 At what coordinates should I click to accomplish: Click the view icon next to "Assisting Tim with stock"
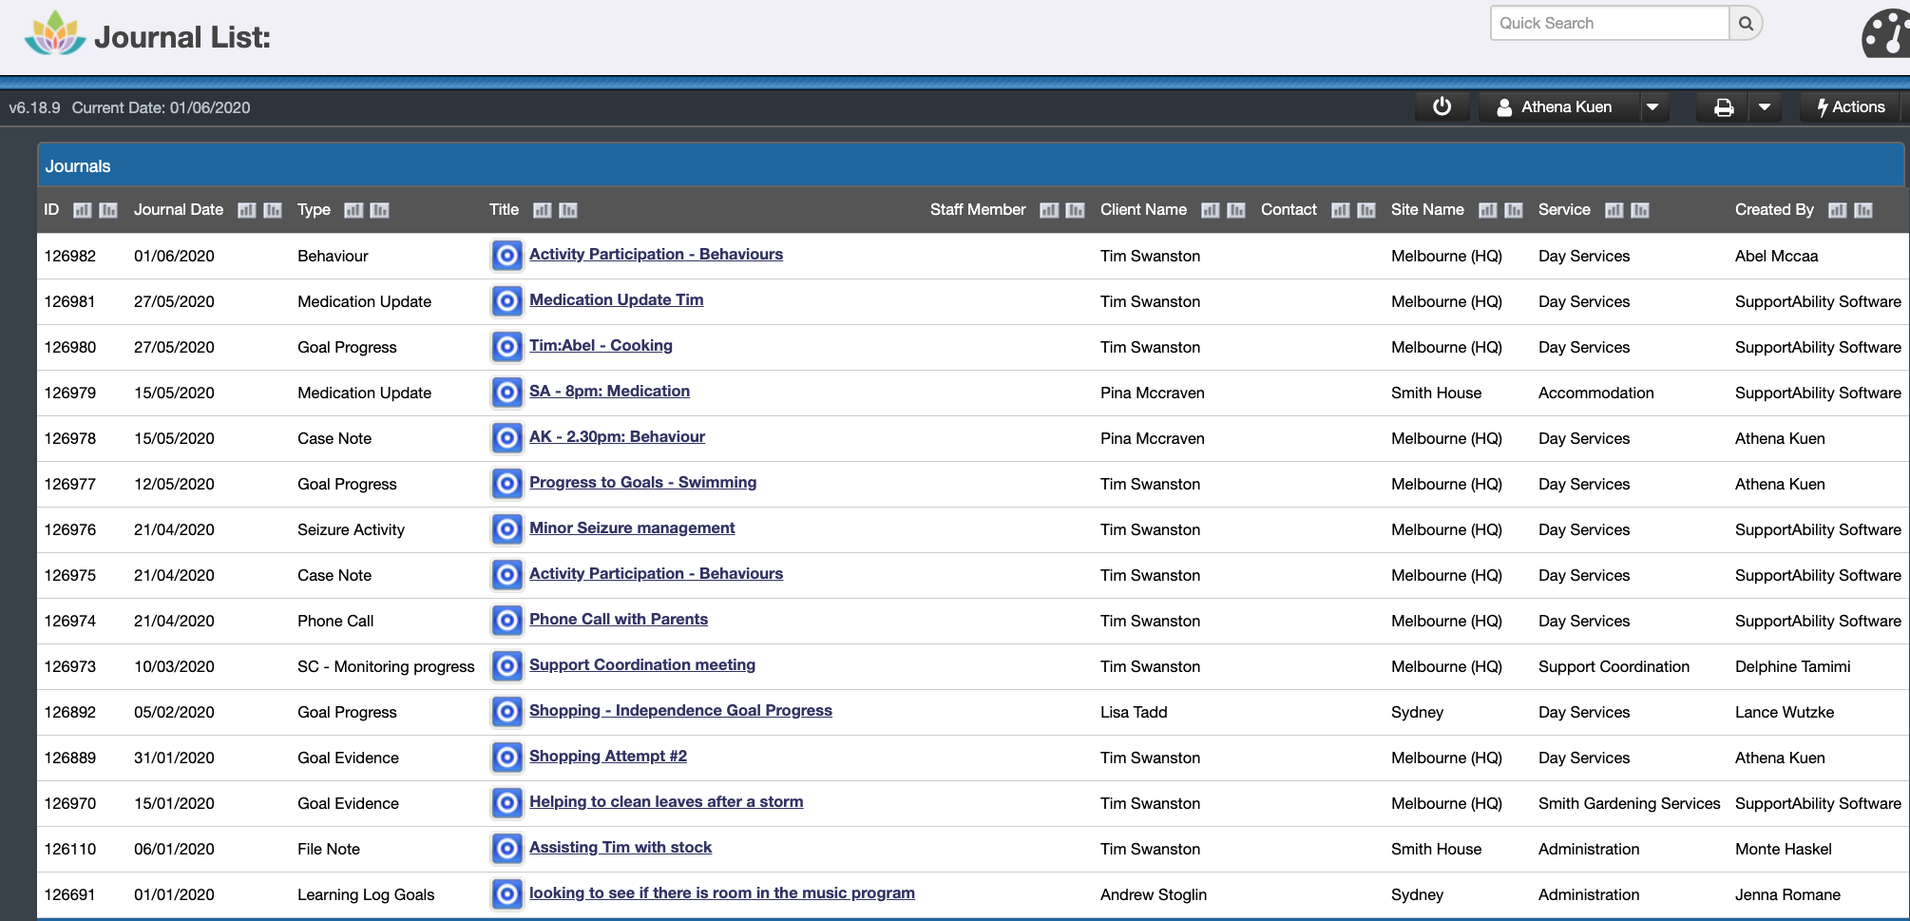506,848
